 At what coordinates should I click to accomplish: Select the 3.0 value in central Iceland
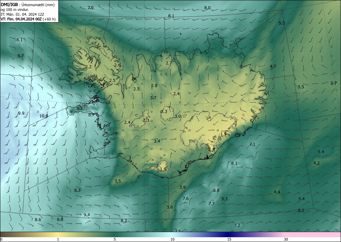pyautogui.click(x=178, y=116)
